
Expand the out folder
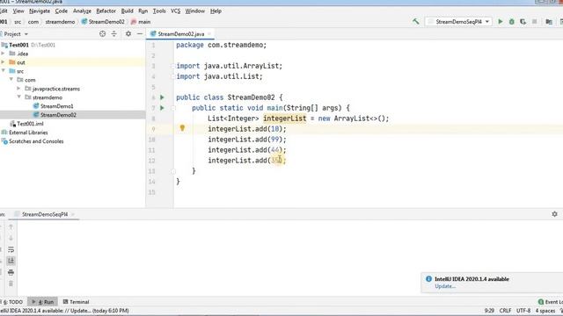(x=4, y=62)
